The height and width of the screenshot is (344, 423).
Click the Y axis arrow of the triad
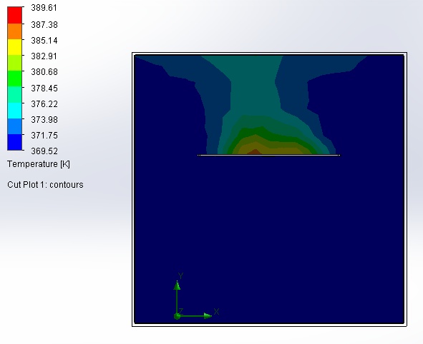pos(177,285)
